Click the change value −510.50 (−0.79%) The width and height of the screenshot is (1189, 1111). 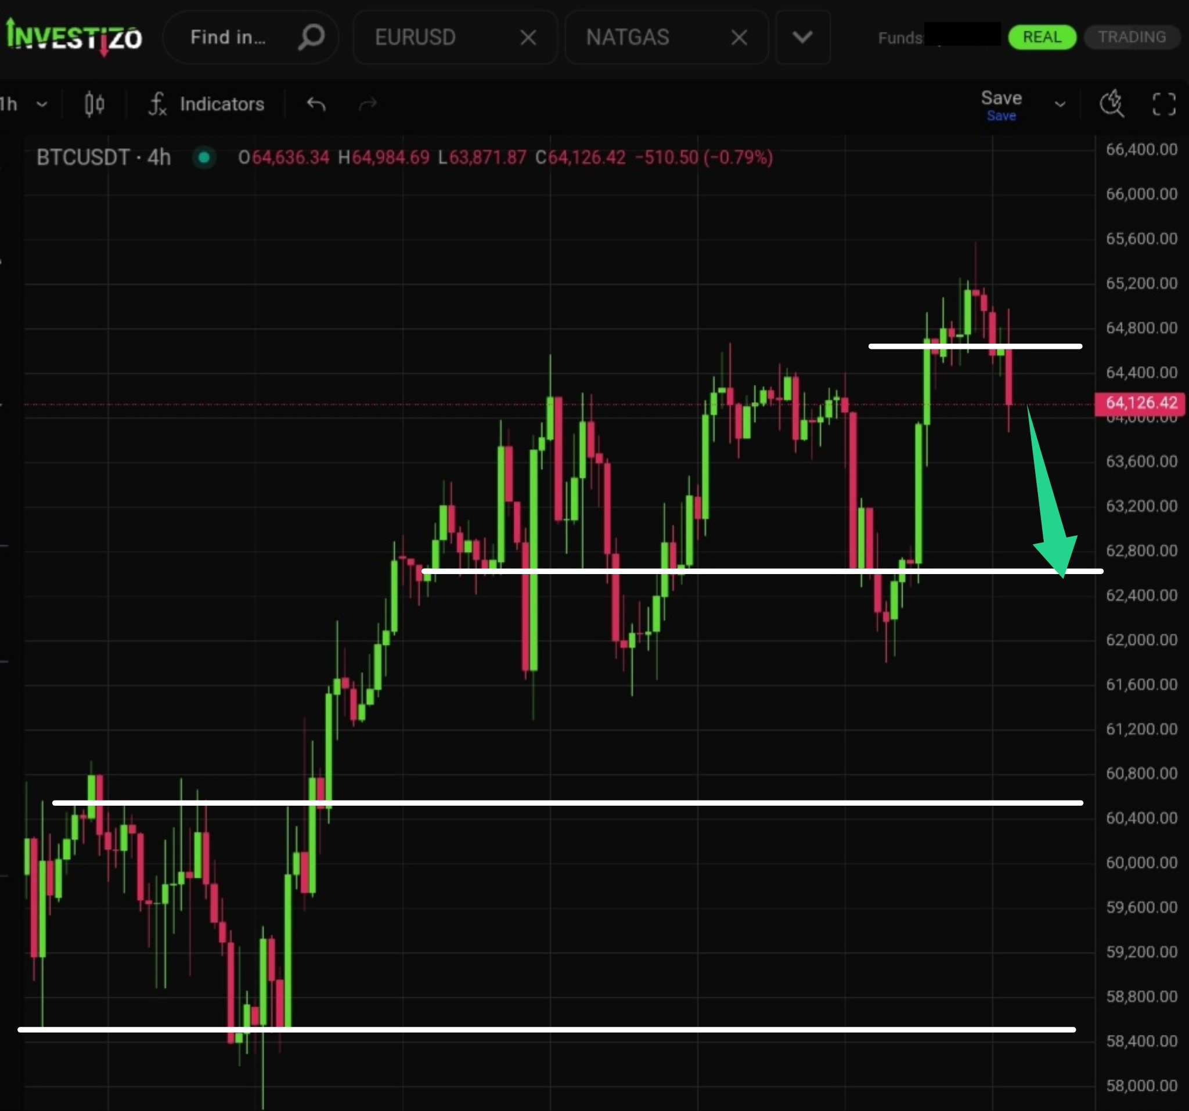[x=703, y=157]
